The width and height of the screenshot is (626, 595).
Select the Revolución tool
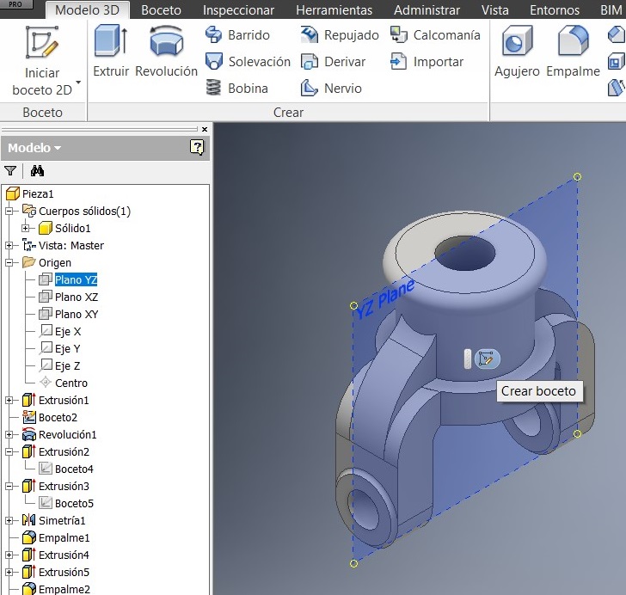pos(166,51)
